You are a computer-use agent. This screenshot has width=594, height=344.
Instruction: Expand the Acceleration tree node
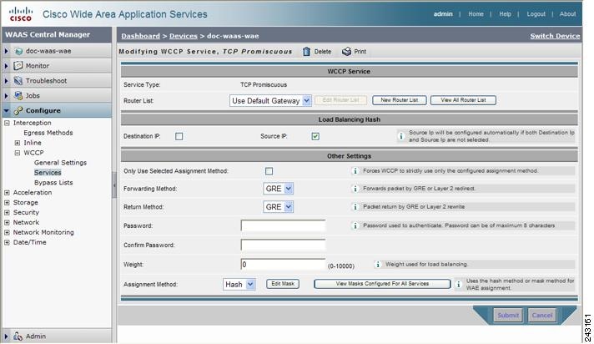click(x=7, y=193)
